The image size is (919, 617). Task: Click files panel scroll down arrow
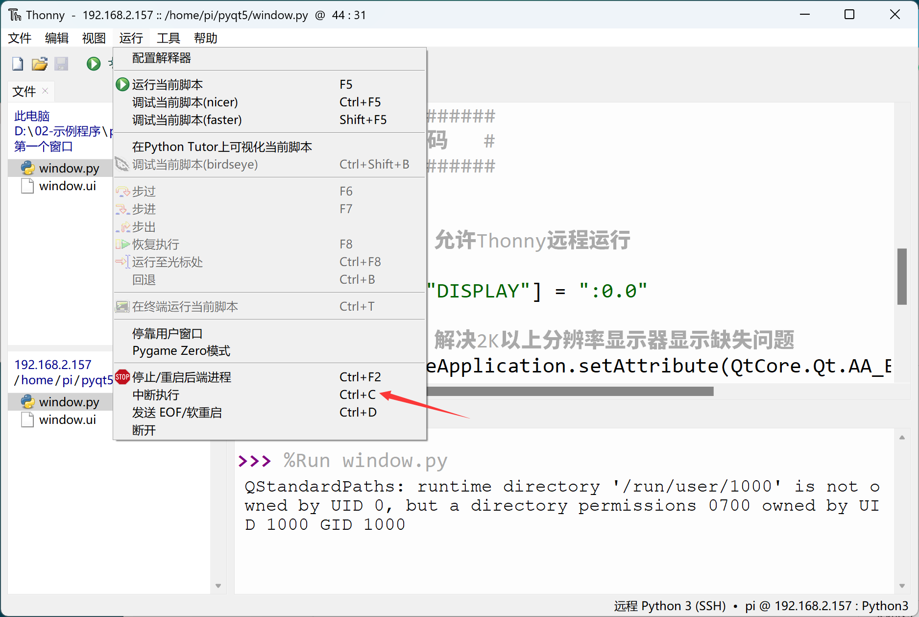(218, 586)
